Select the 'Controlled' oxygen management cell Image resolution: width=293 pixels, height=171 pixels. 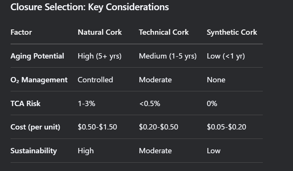pyautogui.click(x=95, y=80)
